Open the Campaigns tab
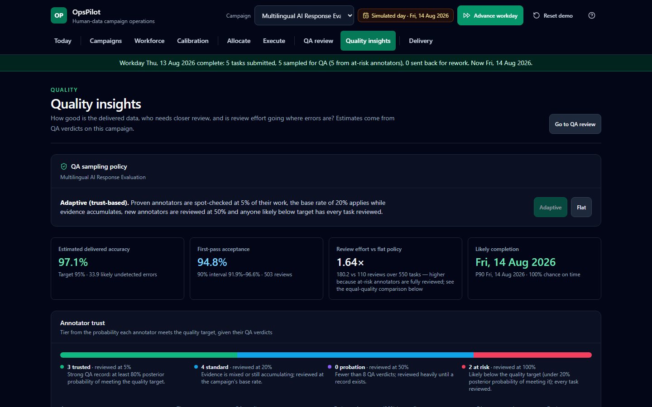The width and height of the screenshot is (652, 407). 105,41
